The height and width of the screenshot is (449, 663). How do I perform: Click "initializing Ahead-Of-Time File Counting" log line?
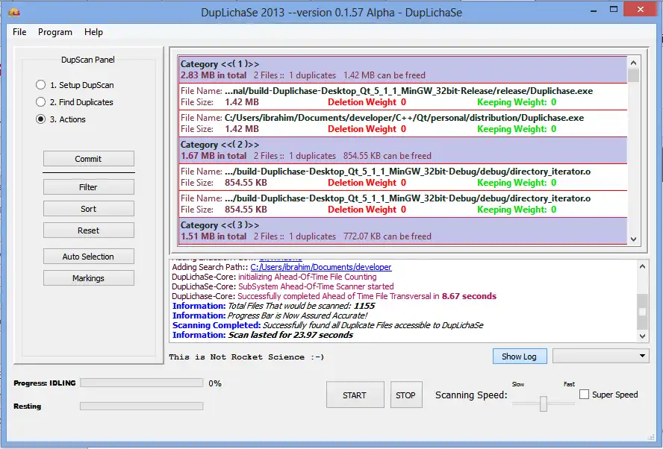pyautogui.click(x=274, y=277)
